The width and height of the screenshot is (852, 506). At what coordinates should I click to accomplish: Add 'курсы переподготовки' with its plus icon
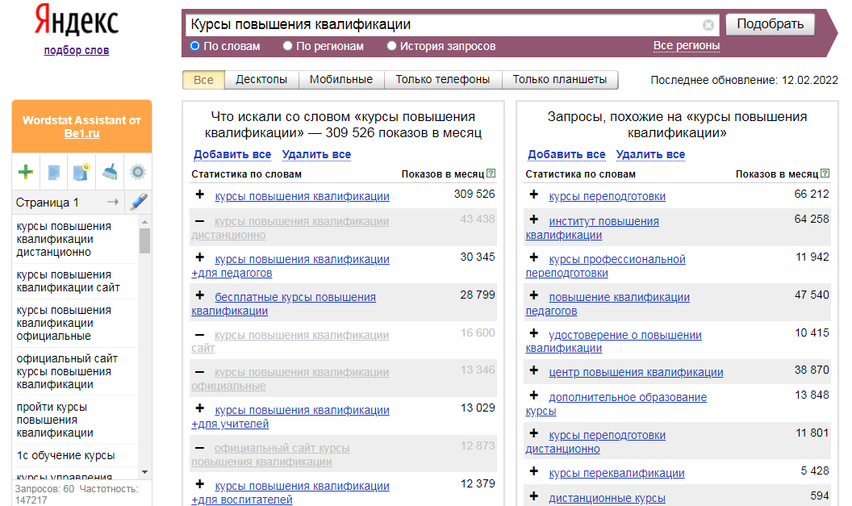(534, 194)
